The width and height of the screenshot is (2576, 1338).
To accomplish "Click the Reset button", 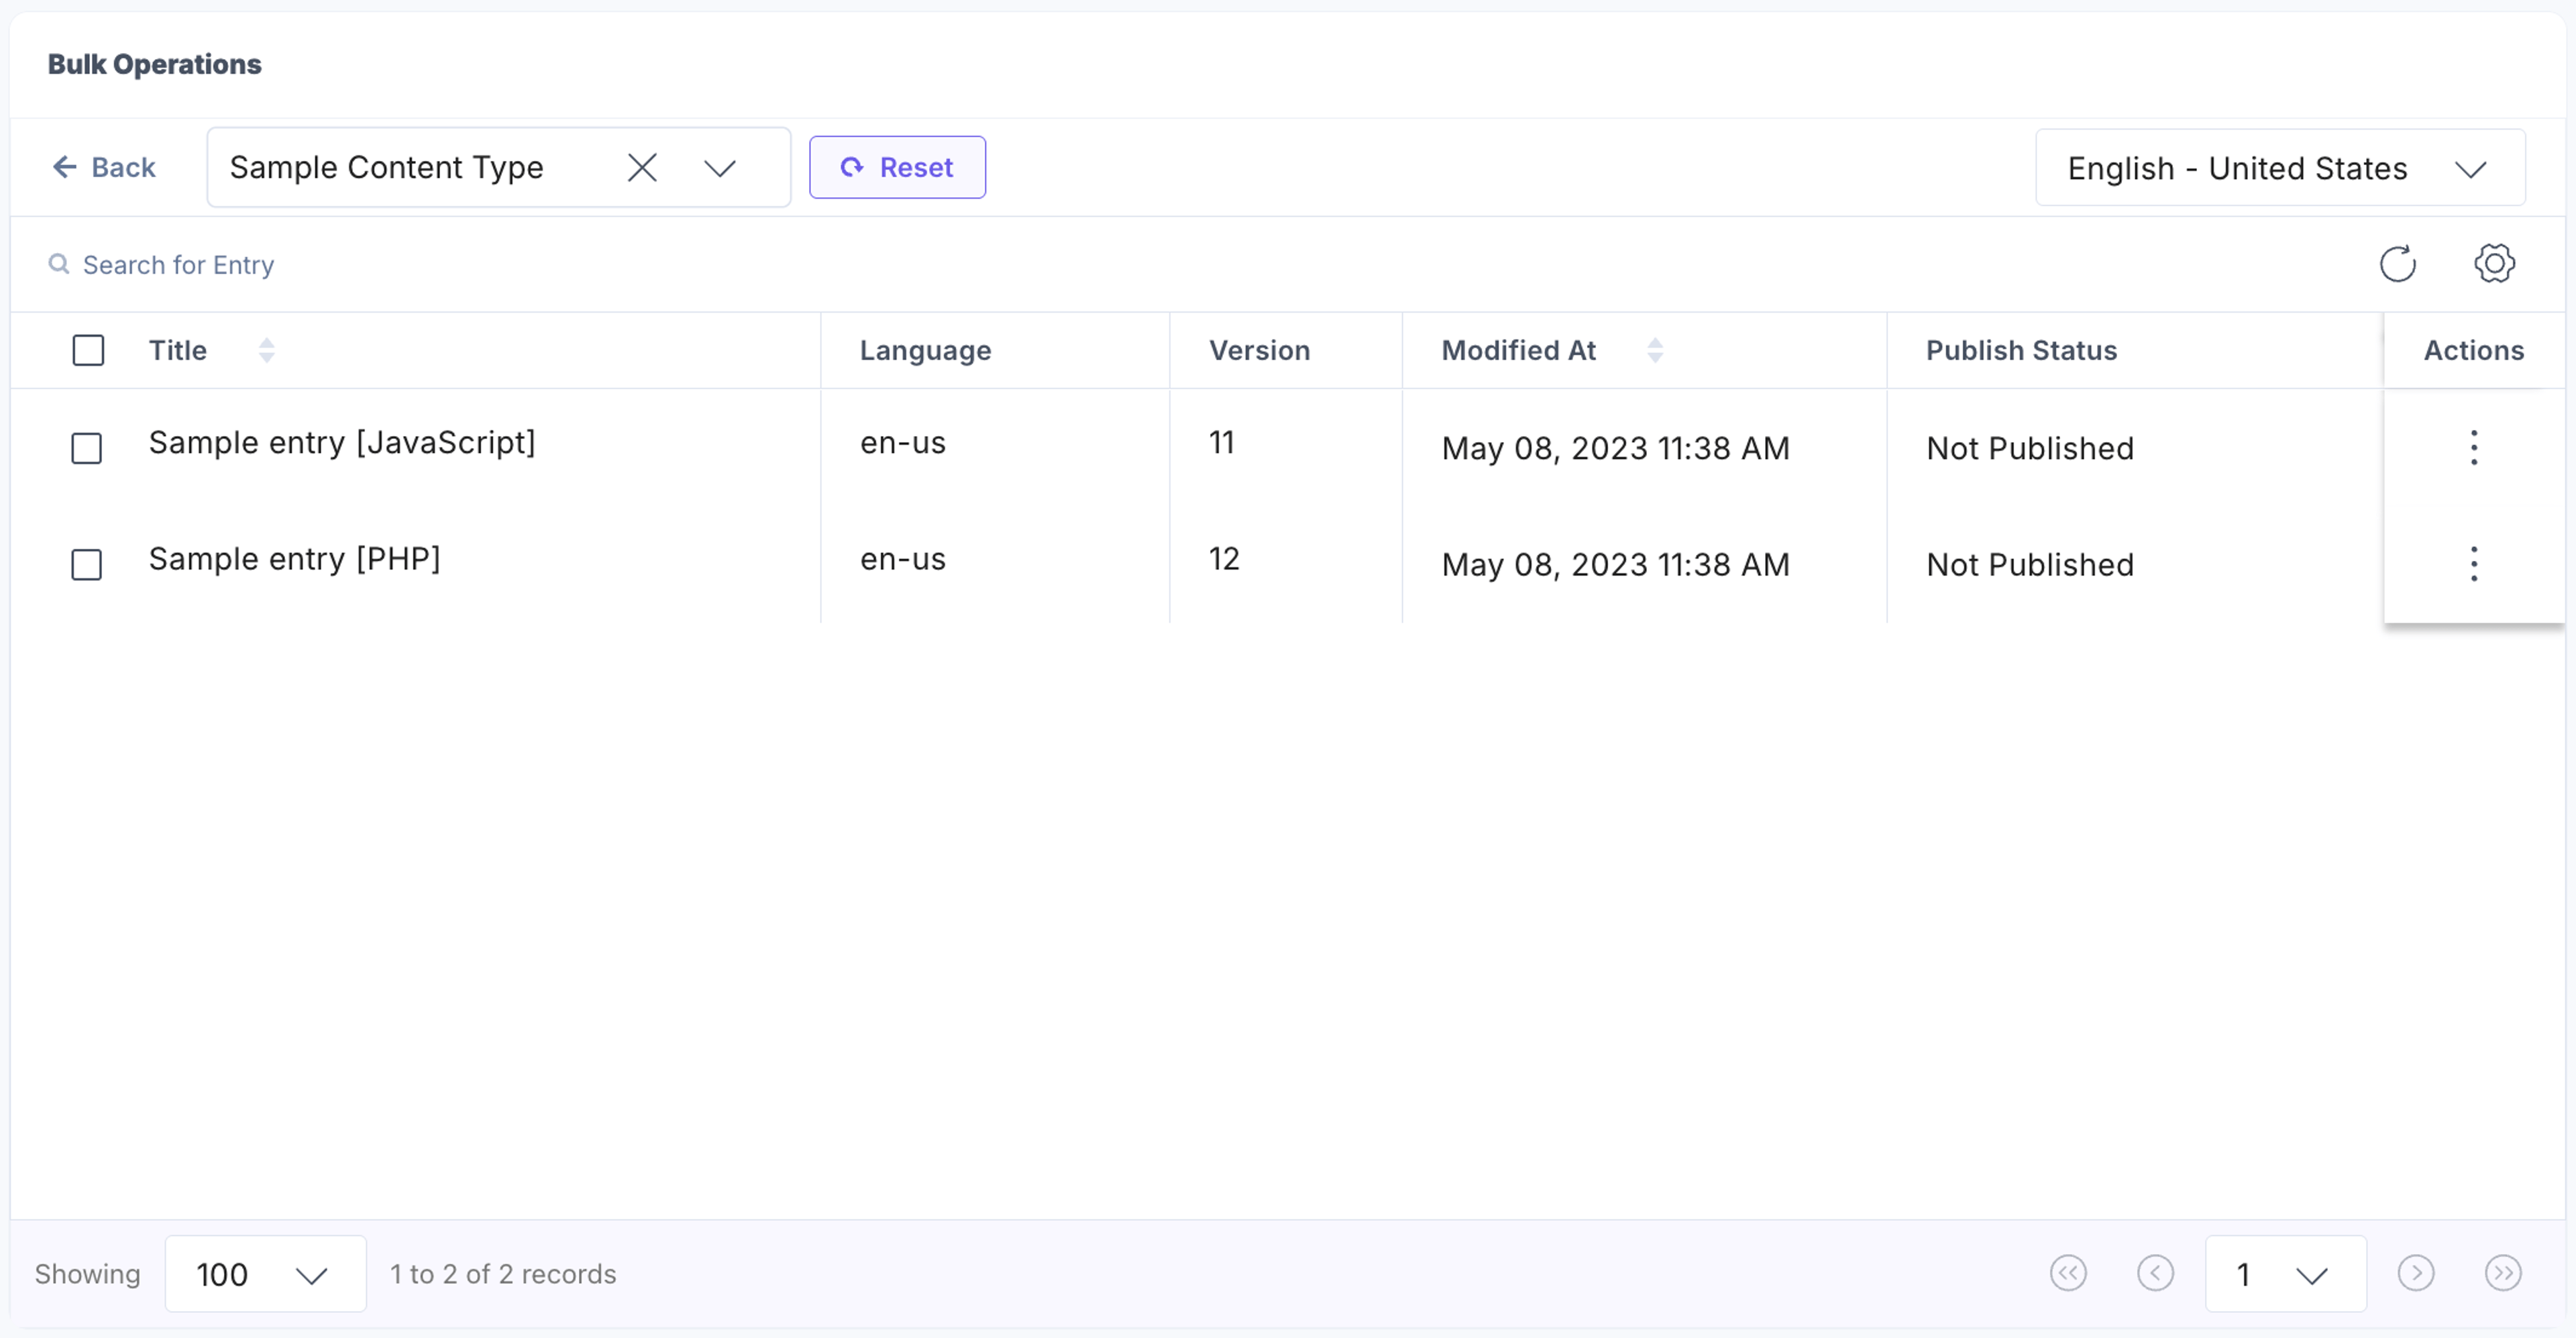I will [x=897, y=167].
